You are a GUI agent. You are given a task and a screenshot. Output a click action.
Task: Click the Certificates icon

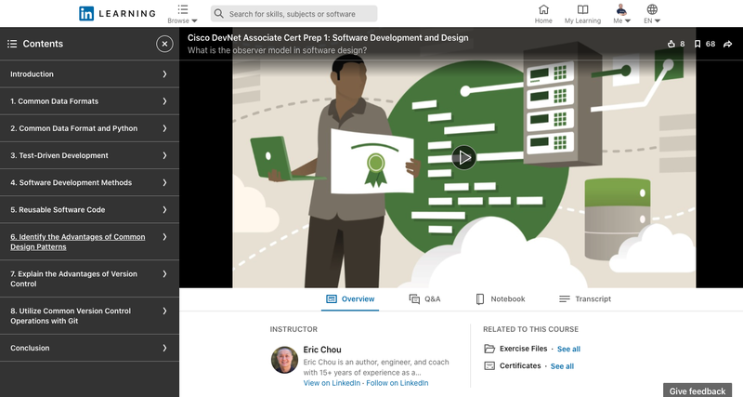click(x=489, y=365)
